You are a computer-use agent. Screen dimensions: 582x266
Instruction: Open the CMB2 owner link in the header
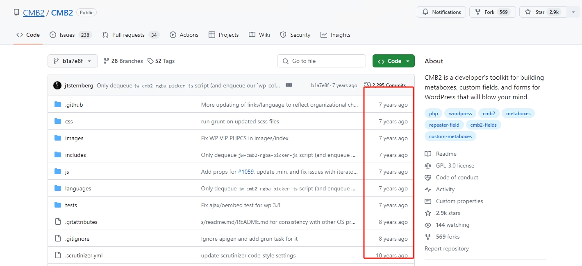tap(34, 13)
